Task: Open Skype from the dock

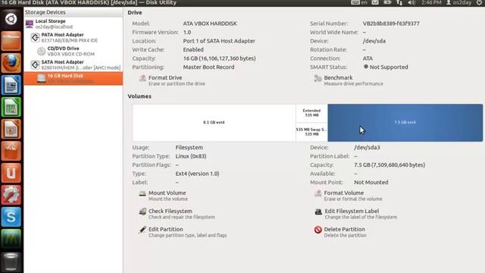Action: click(x=11, y=217)
